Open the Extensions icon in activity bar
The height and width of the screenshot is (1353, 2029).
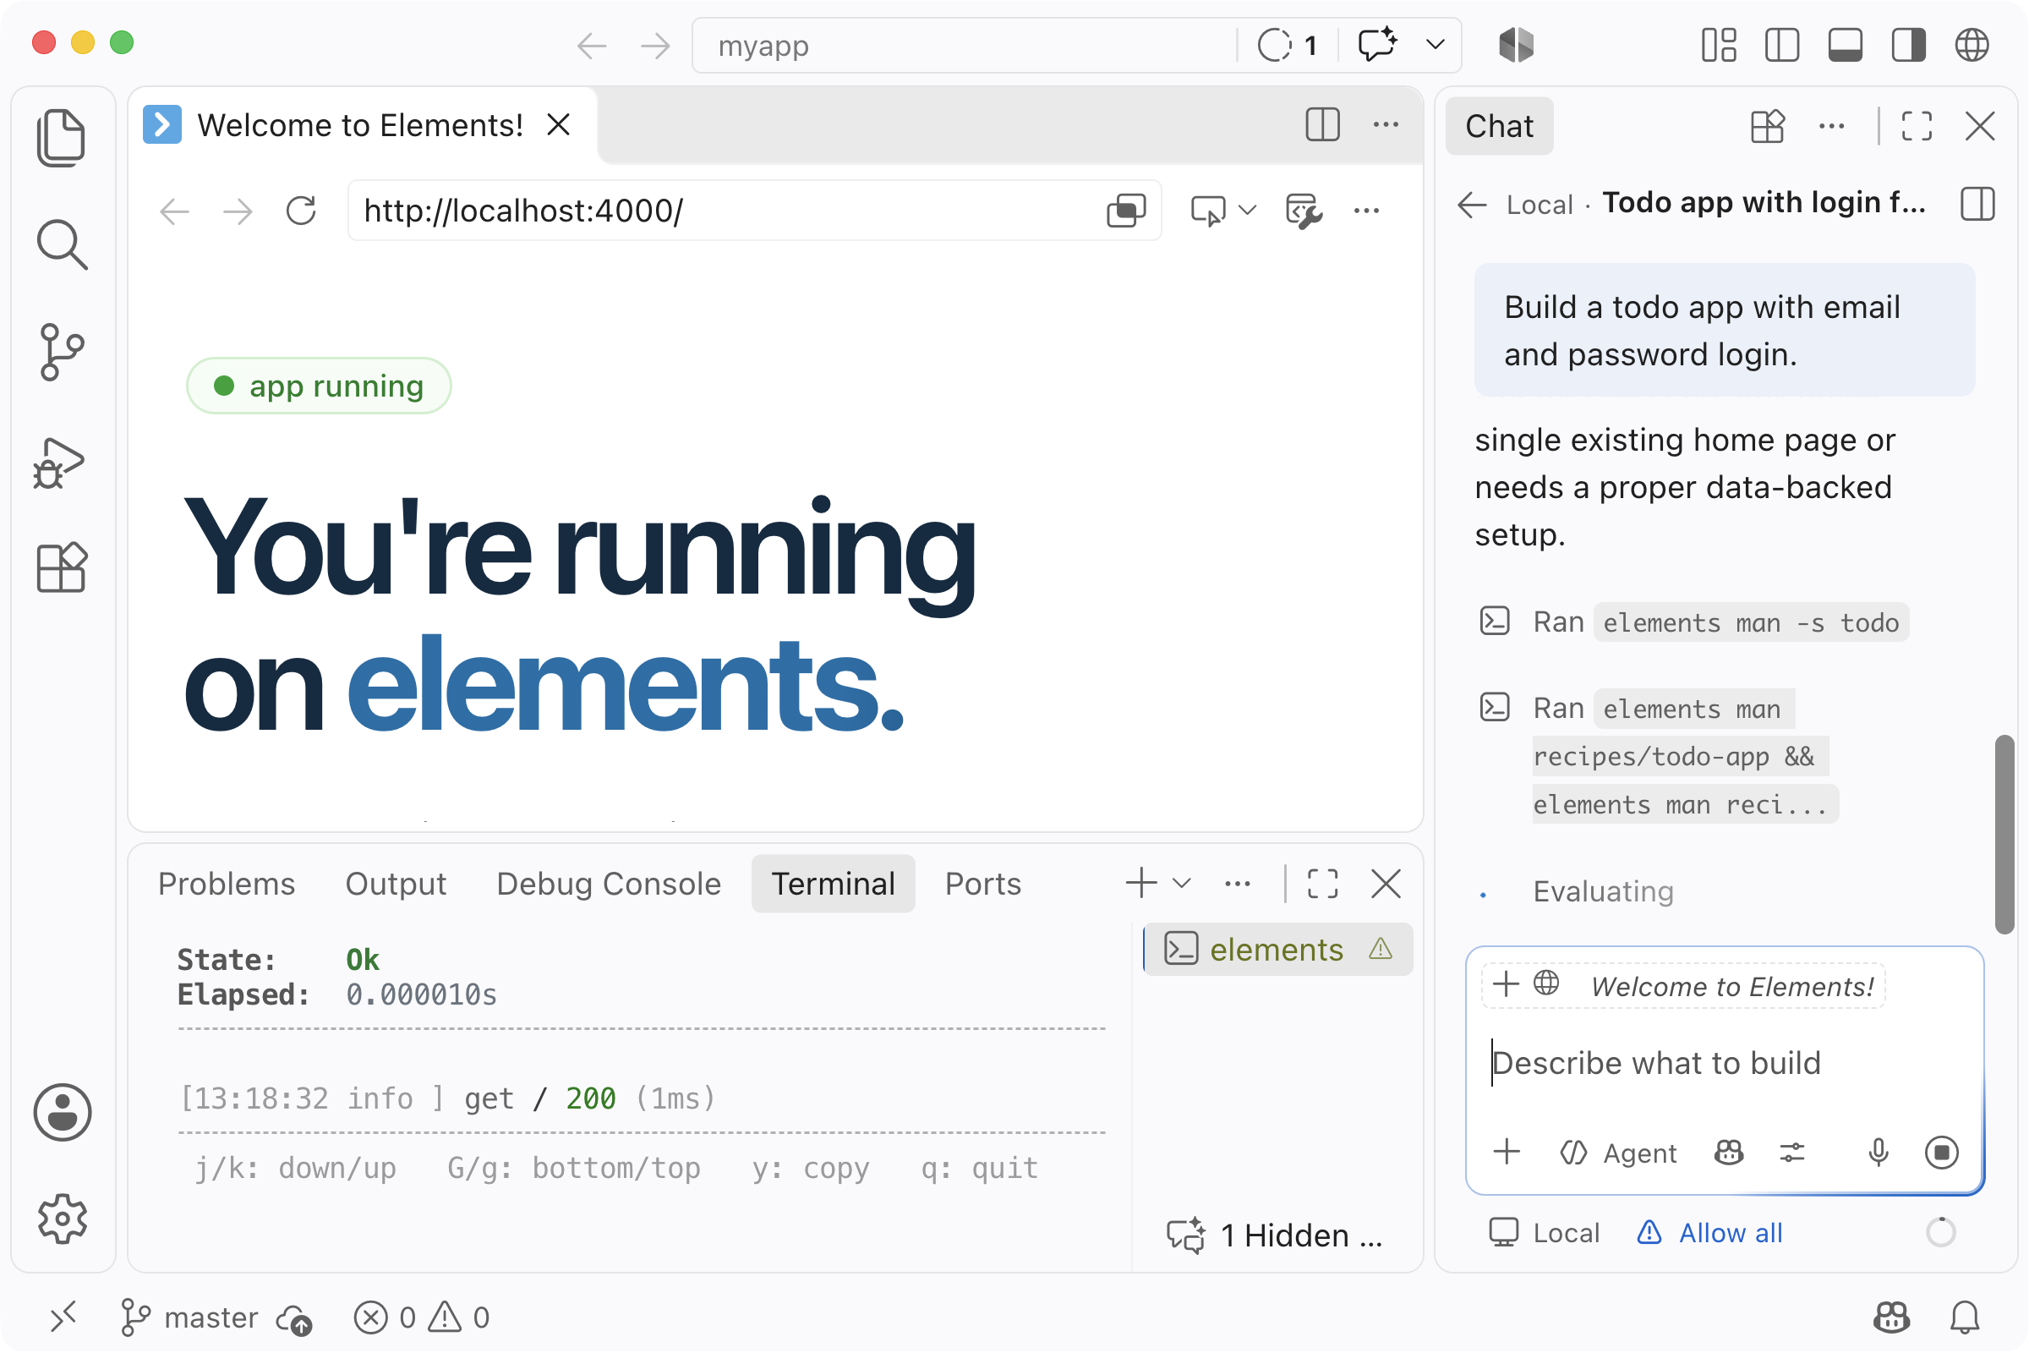point(61,567)
